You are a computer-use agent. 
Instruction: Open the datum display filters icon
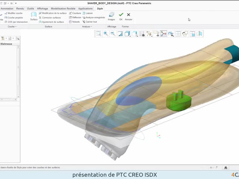[x=149, y=34]
